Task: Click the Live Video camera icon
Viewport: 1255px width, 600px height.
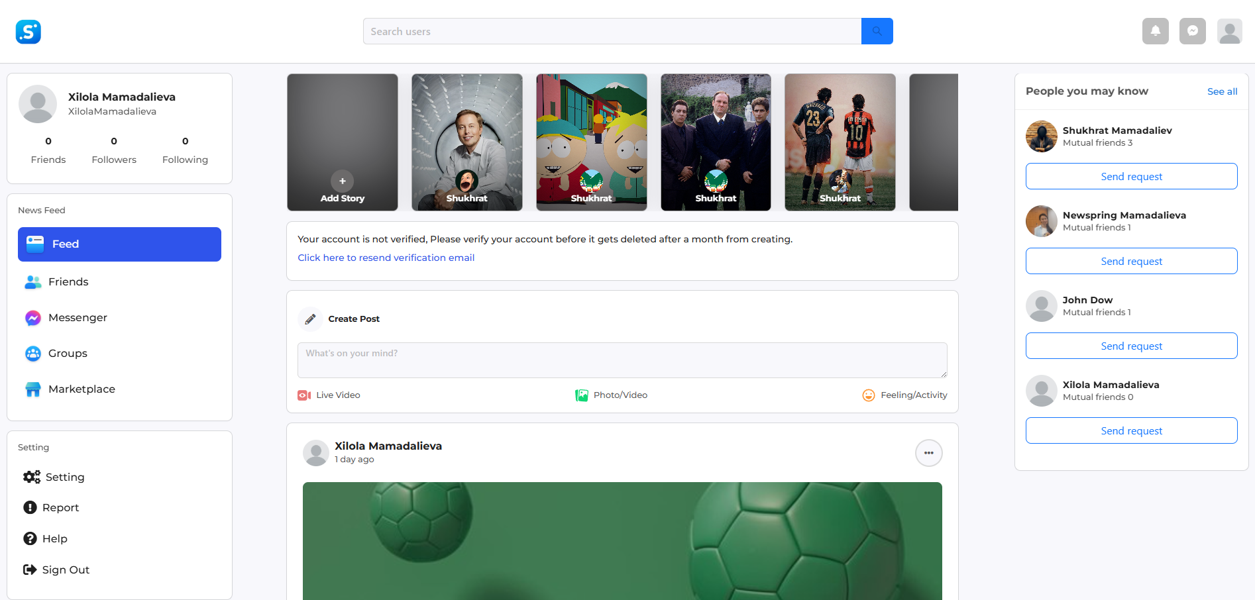Action: point(304,395)
